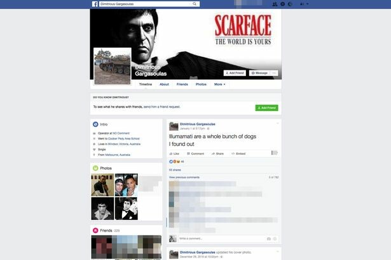
Task: Click author name on Illumamati post
Action: pyautogui.click(x=198, y=124)
